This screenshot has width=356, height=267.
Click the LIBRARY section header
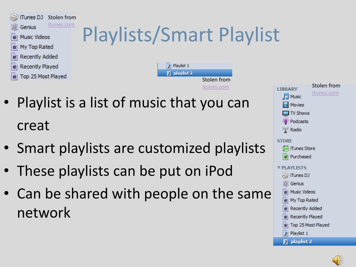(287, 89)
